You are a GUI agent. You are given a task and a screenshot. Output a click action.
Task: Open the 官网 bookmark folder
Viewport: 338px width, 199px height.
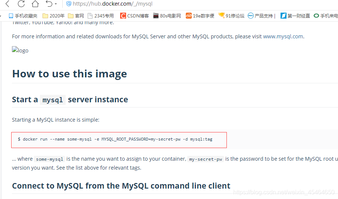(x=76, y=16)
